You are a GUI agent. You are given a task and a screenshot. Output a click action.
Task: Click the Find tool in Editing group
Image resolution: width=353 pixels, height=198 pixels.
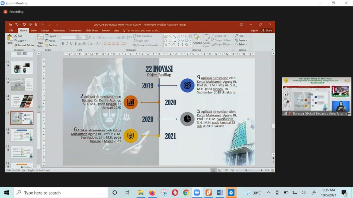[x=239, y=36]
